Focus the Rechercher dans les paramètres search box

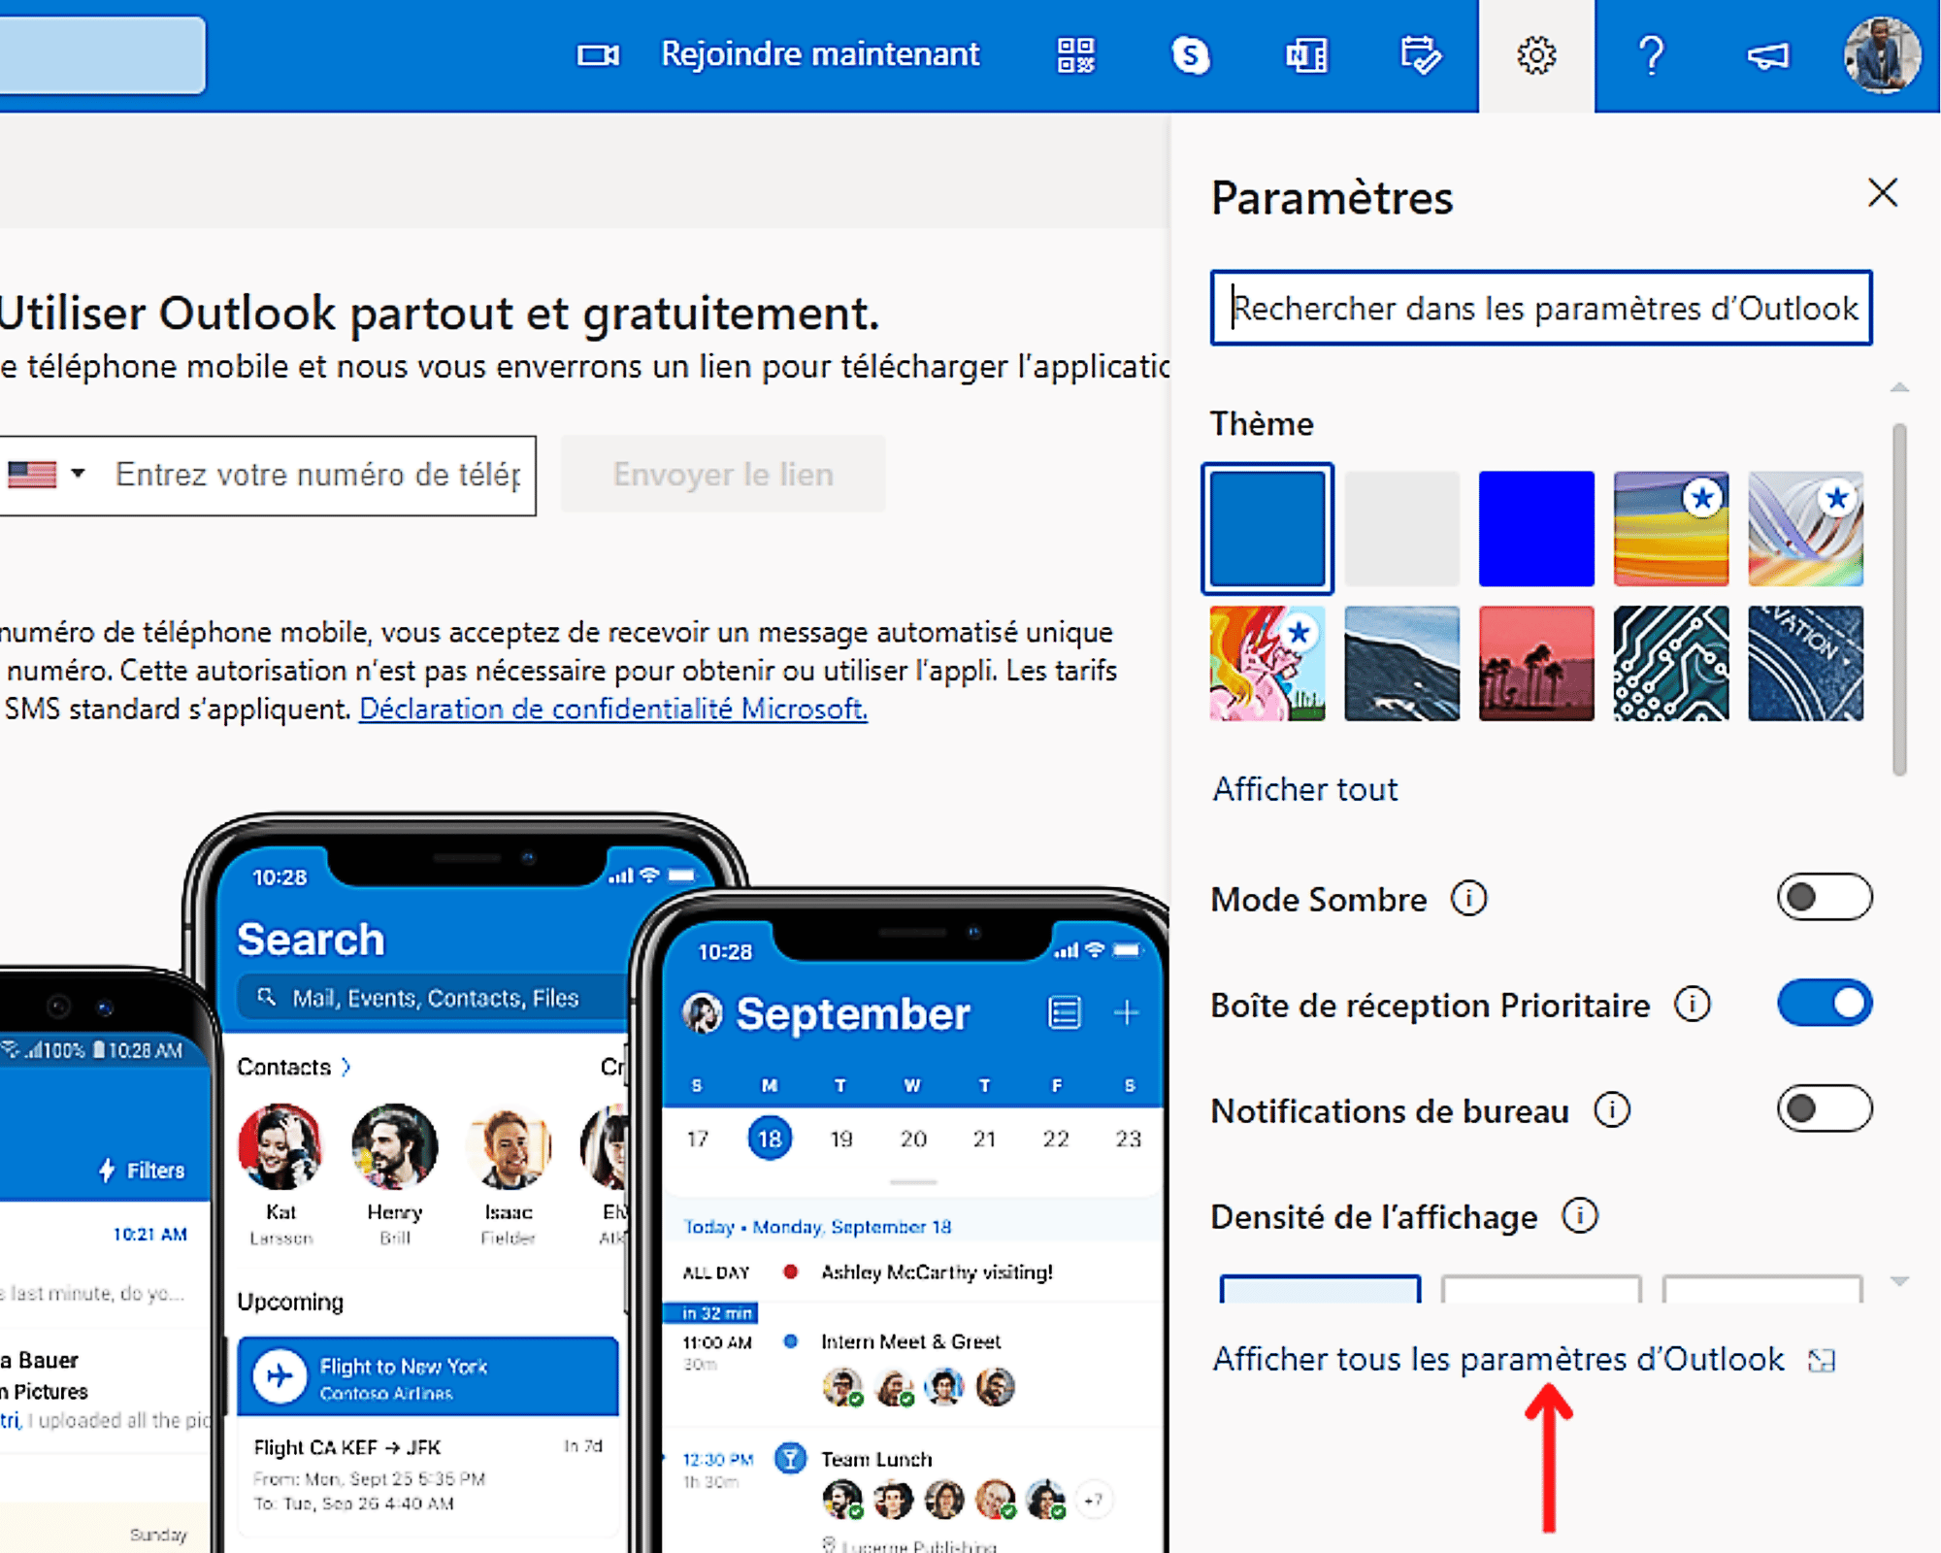(x=1541, y=308)
